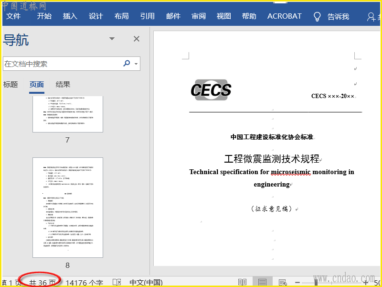Expand the search options dropdown arrow

pos(136,64)
